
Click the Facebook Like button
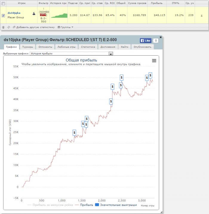(145, 41)
